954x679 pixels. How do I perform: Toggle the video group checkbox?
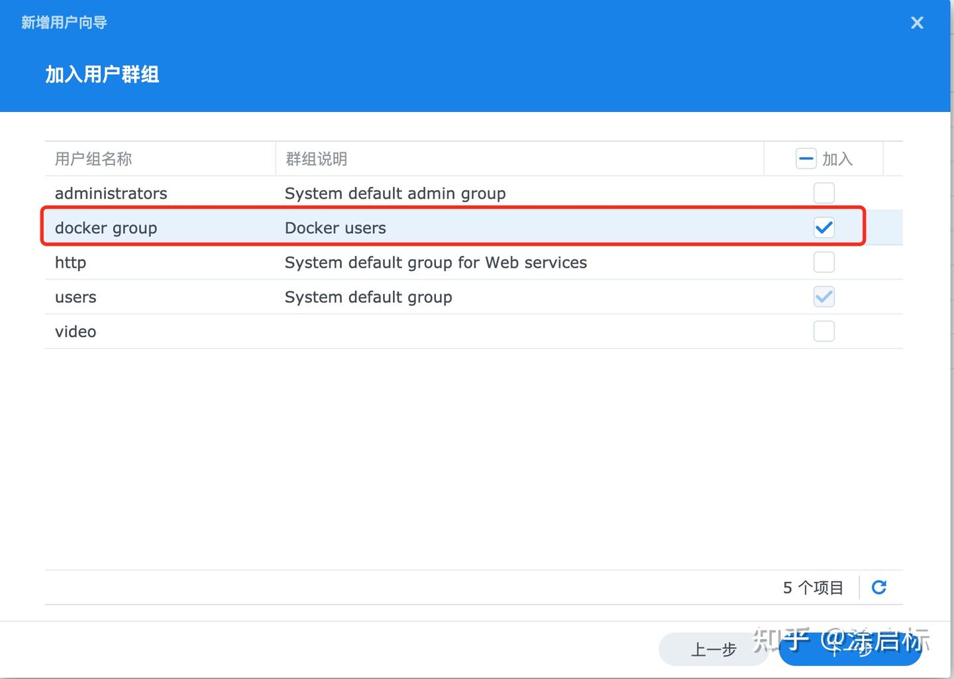point(823,331)
